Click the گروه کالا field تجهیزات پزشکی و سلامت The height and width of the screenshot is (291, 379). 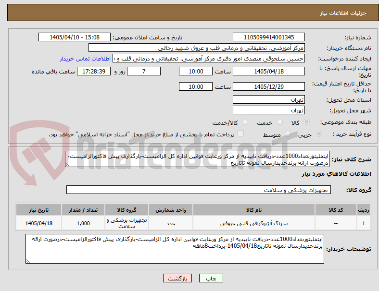click(199, 190)
